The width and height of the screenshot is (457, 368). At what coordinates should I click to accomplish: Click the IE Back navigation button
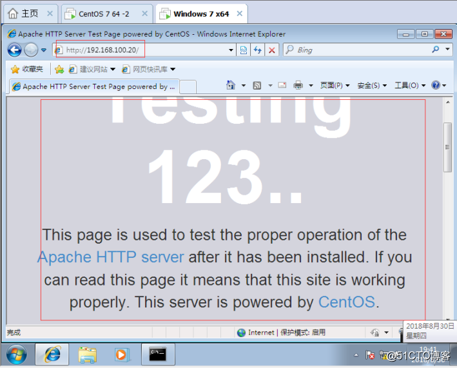(14, 50)
